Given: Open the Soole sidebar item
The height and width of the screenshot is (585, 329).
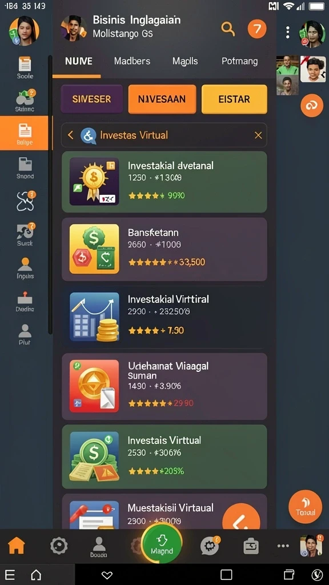Looking at the screenshot, I should 25,67.
